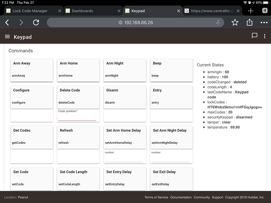Click the Delete Code command button
Screen dimensions: 271x203
click(x=78, y=97)
